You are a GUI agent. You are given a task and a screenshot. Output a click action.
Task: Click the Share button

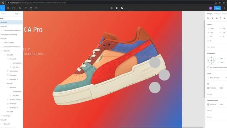(217, 8)
